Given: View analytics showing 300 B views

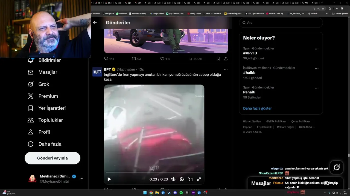Looking at the screenshot, I should [195, 59].
